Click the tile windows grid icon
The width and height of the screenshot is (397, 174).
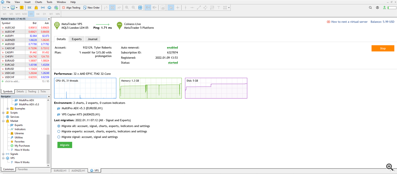tap(140, 8)
